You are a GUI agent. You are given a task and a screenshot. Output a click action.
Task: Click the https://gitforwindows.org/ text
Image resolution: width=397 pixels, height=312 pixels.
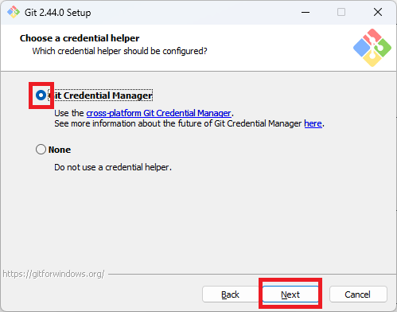click(53, 274)
